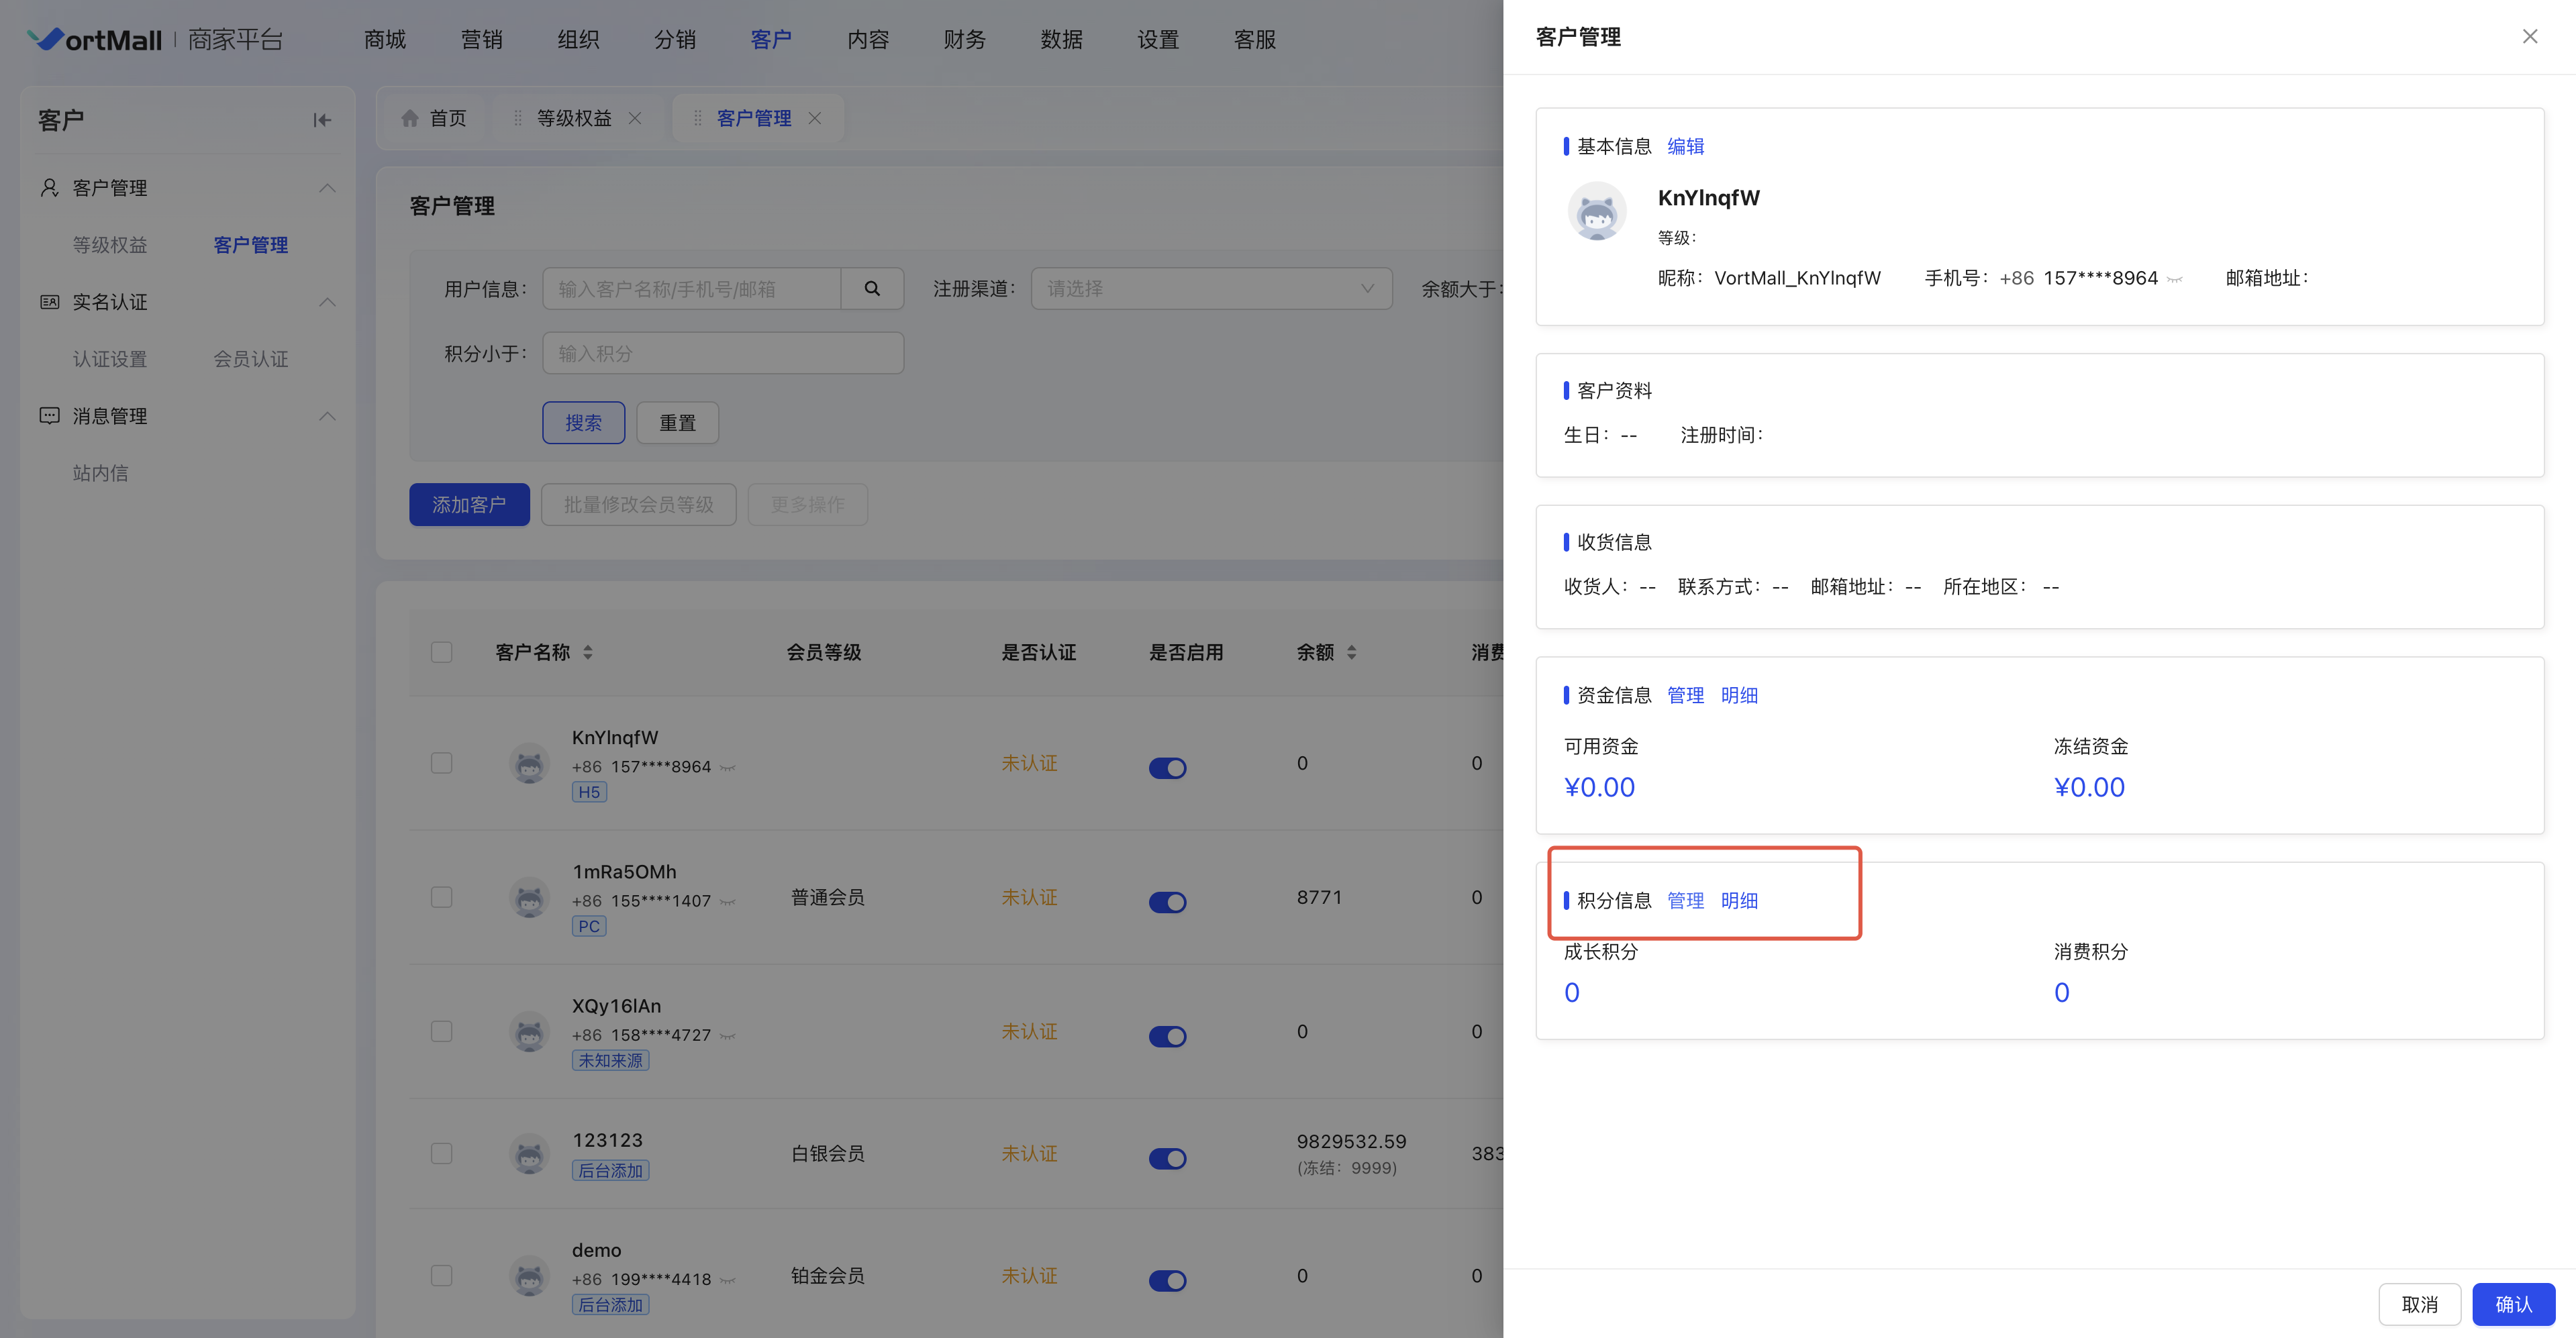Screen dimensions: 2576x1338
Task: Collapse the 客户 sidebar panel icon
Action: 322,120
